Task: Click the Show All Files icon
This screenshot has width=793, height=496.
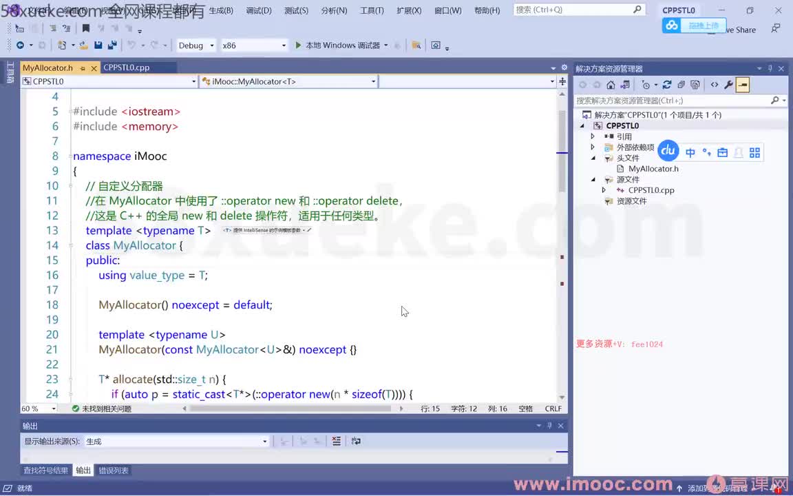Action: tap(695, 85)
